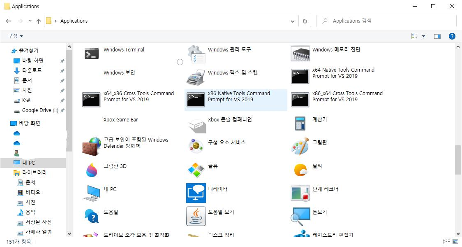The image size is (462, 247).
Task: Go back with the back arrow
Action: pyautogui.click(x=8, y=21)
